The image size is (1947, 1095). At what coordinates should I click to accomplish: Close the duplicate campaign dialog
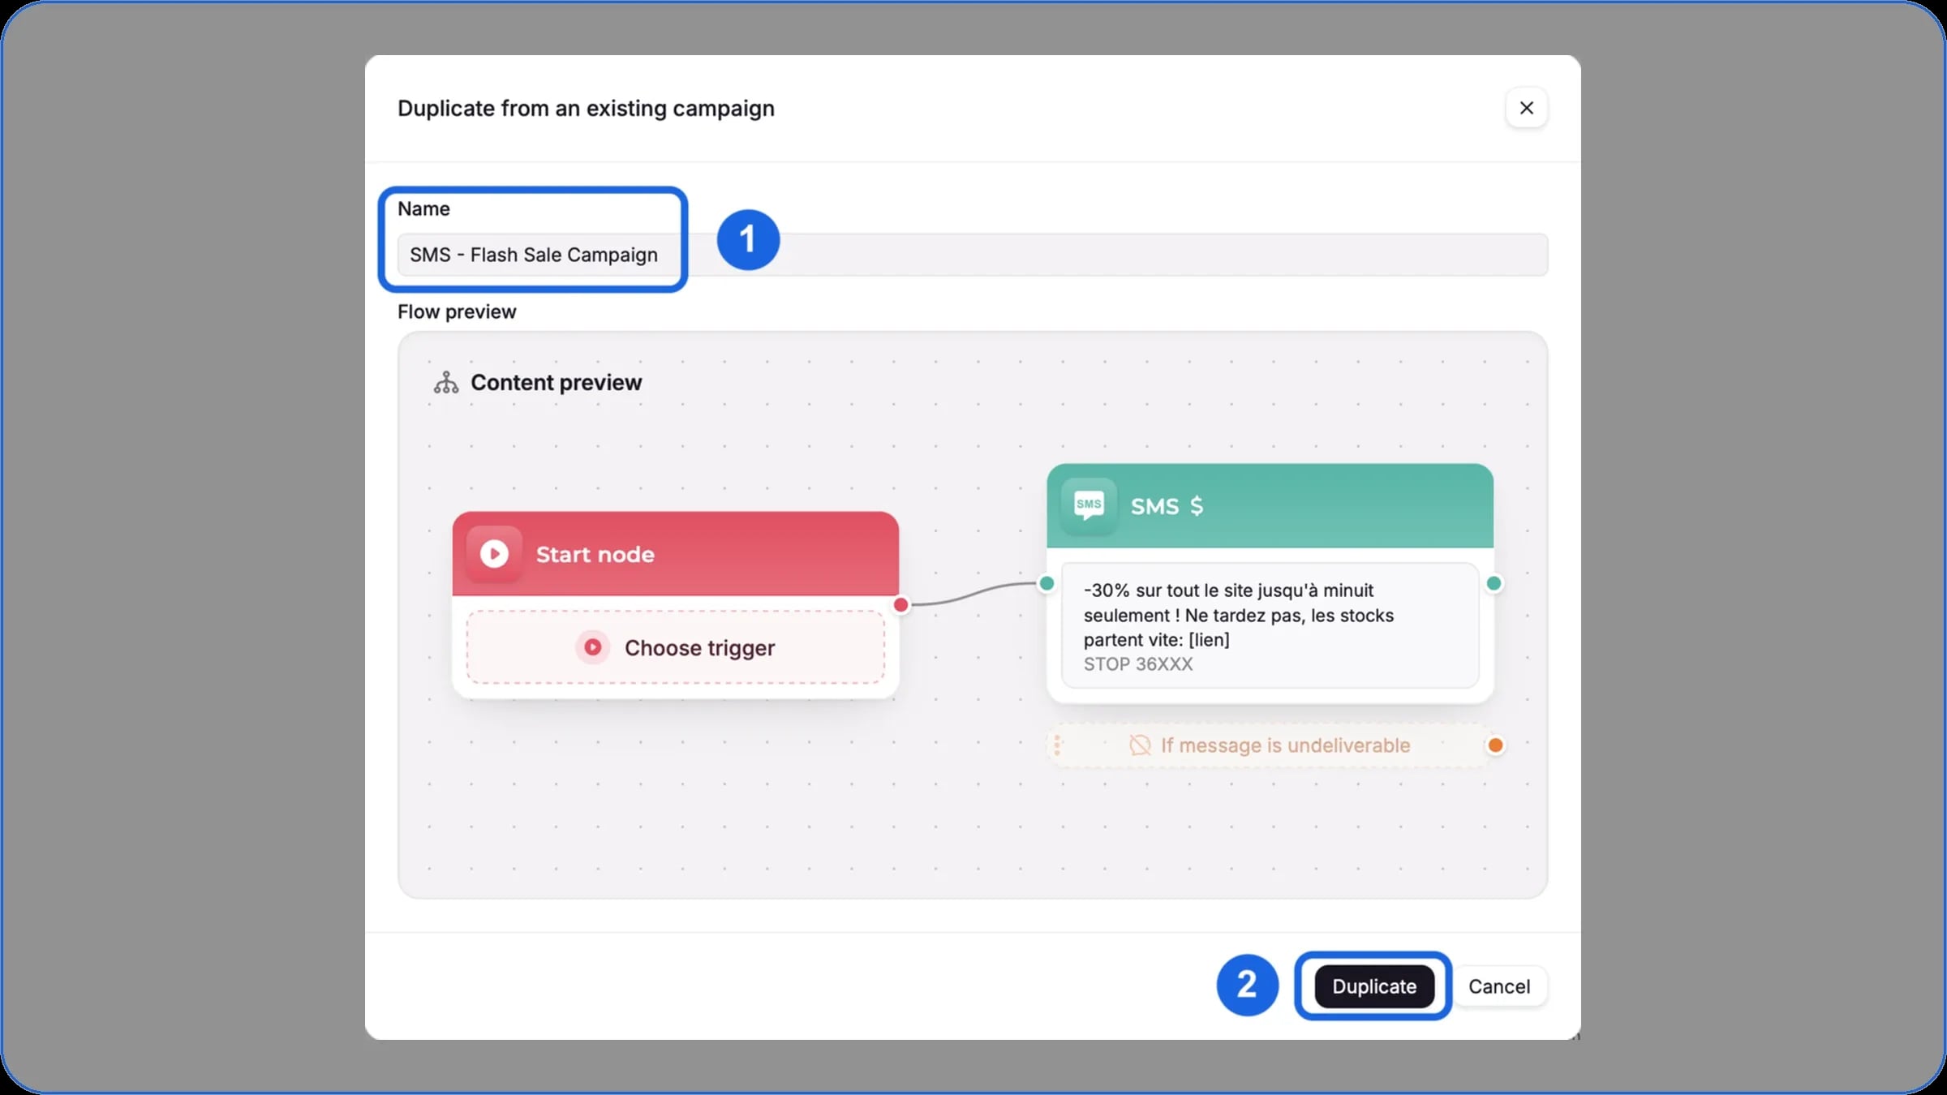[x=1526, y=108]
